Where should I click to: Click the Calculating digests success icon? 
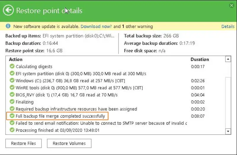click(12, 66)
